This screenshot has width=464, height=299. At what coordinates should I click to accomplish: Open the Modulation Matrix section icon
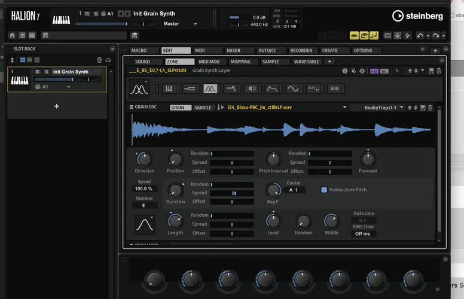(x=335, y=89)
